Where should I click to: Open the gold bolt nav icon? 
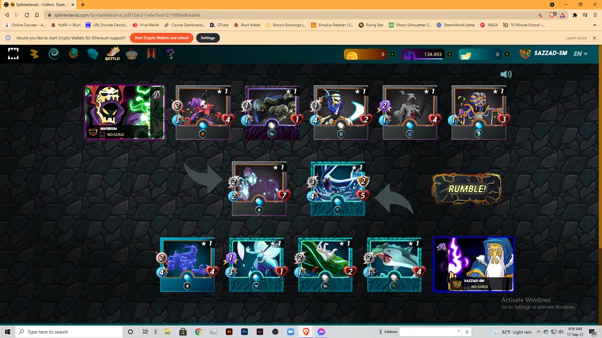click(x=34, y=54)
